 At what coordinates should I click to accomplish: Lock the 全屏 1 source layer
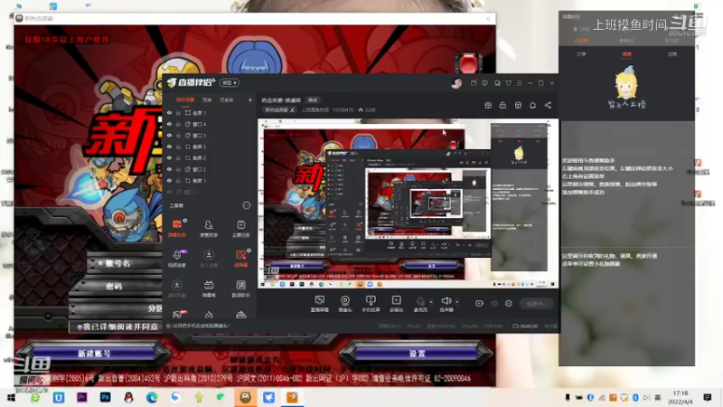coord(178,112)
